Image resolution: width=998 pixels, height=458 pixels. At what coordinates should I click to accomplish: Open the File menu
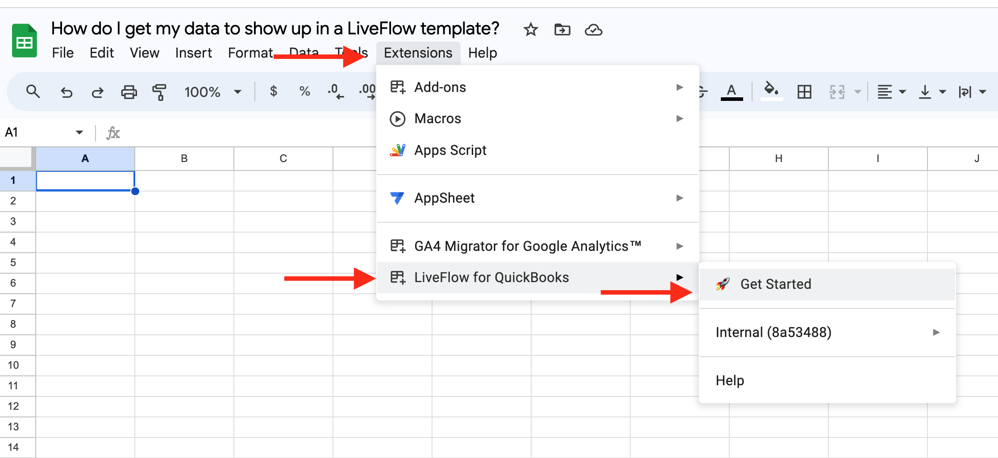tap(62, 53)
